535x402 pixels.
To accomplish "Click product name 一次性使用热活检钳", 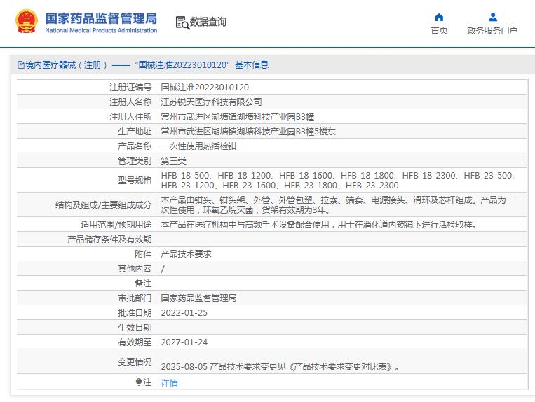I will pyautogui.click(x=198, y=146).
